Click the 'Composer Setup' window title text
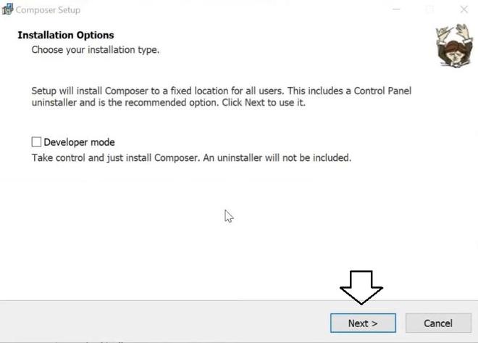478x343 pixels. (x=49, y=10)
